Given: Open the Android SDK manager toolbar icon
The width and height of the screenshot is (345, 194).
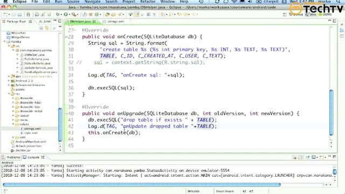Looking at the screenshot, I should 28,15.
